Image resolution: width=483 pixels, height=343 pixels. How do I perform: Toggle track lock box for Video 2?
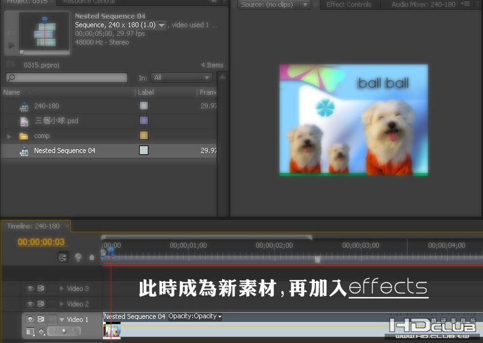53,304
